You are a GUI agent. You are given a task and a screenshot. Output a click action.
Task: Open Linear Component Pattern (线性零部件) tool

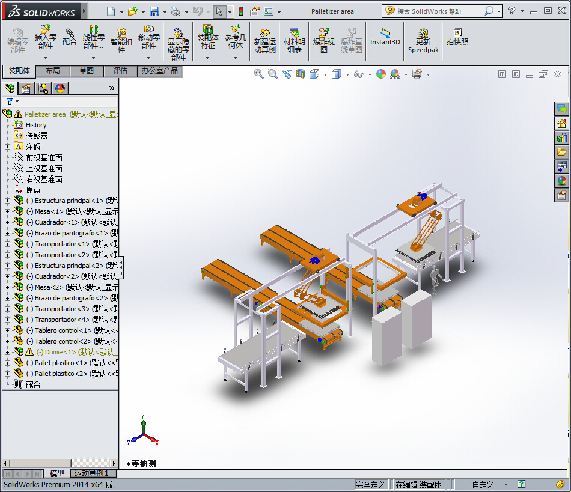tap(93, 37)
